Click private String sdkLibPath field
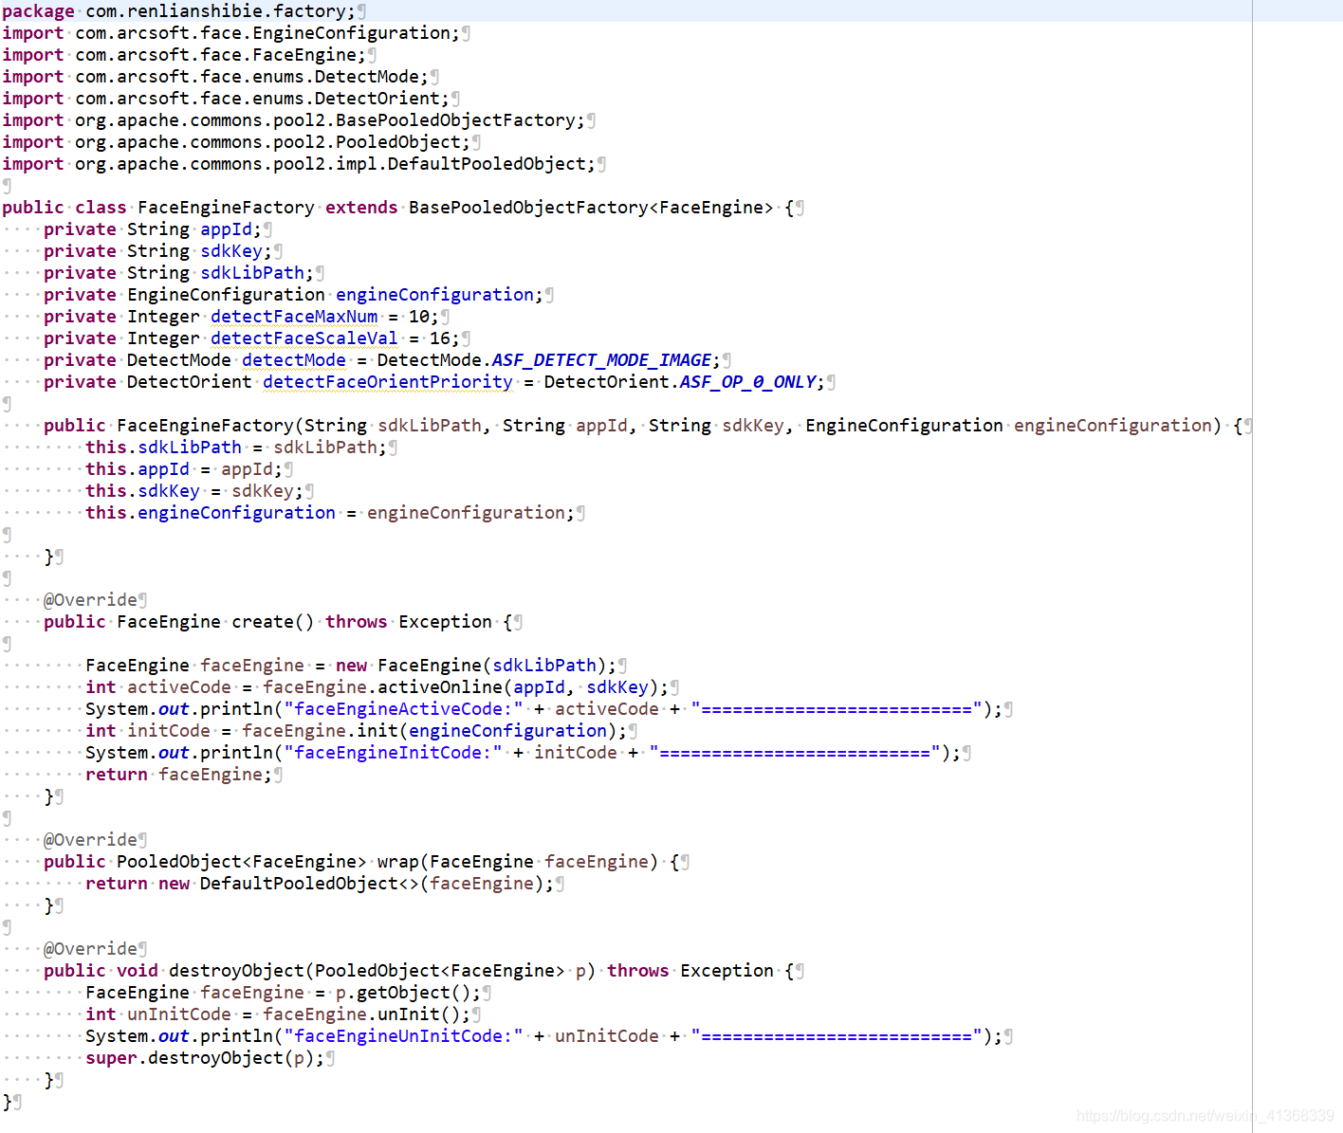Screen dimensions: 1343x1133 pos(178,273)
